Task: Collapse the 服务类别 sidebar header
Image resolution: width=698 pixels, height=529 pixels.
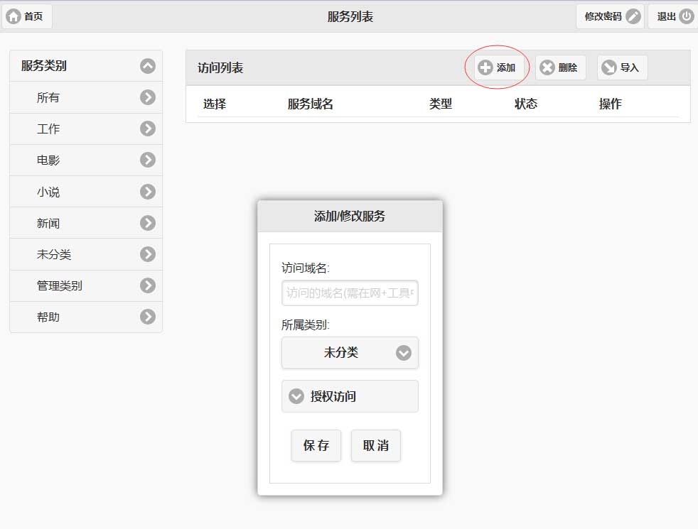Action: (148, 66)
